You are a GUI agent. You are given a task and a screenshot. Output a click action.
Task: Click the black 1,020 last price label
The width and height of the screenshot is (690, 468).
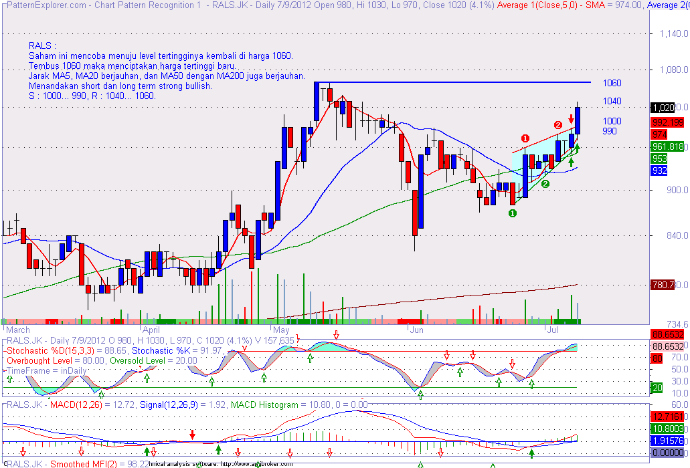[x=663, y=108]
